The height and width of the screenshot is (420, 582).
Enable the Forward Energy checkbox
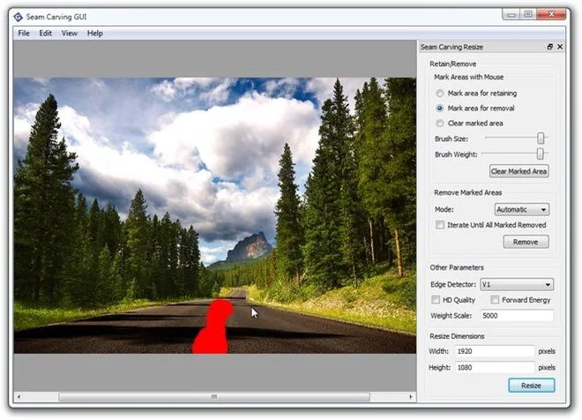coord(495,300)
